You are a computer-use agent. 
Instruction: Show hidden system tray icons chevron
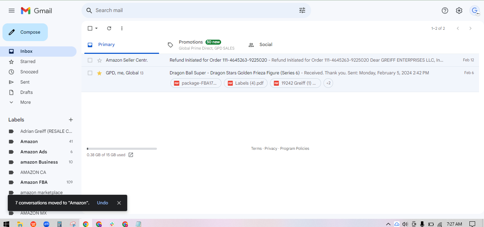tap(388, 224)
